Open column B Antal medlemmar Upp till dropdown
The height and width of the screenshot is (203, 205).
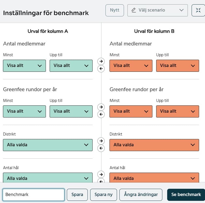click(x=177, y=66)
